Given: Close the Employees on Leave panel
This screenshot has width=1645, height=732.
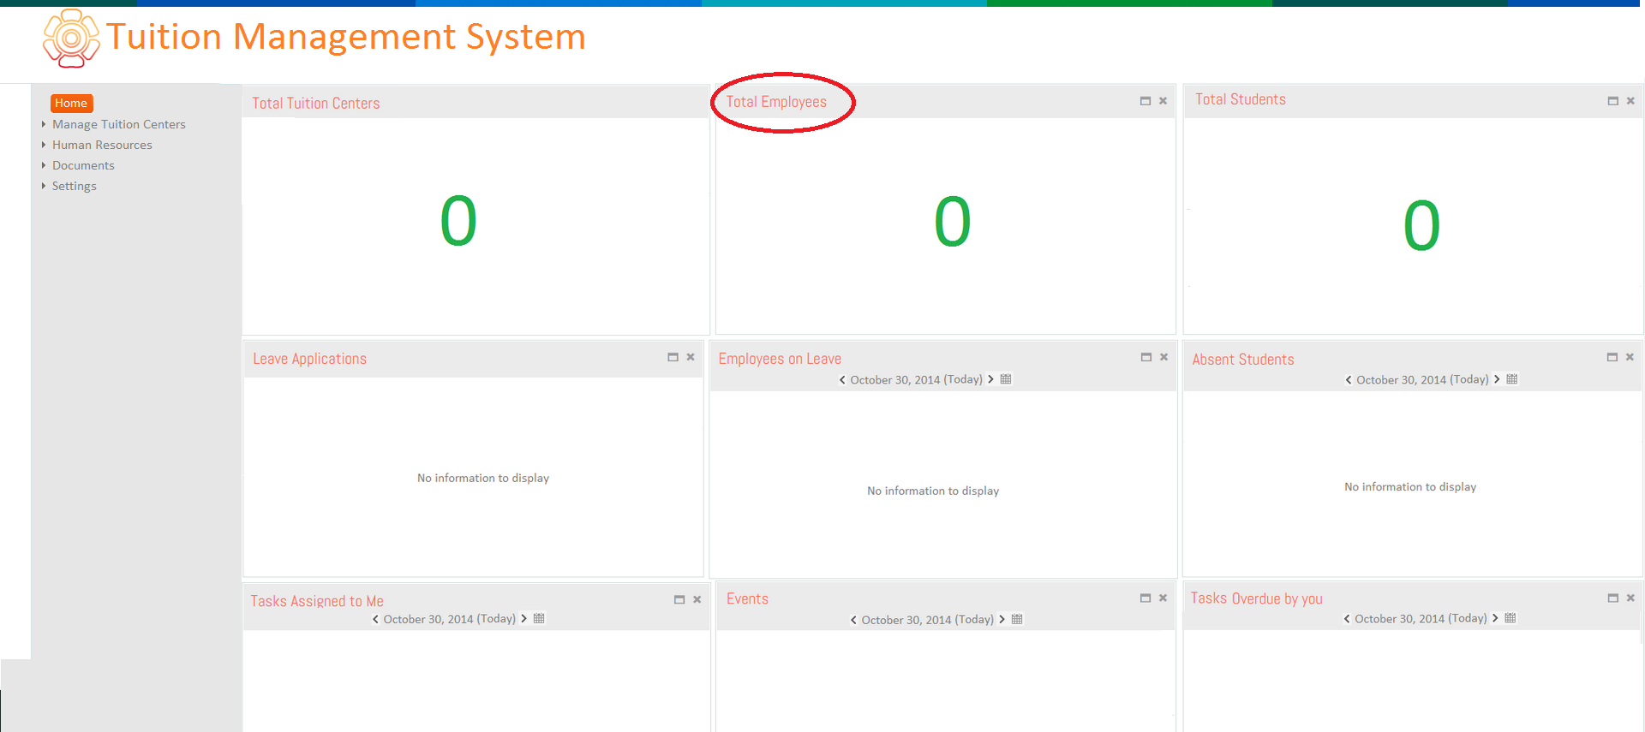Looking at the screenshot, I should (1163, 357).
